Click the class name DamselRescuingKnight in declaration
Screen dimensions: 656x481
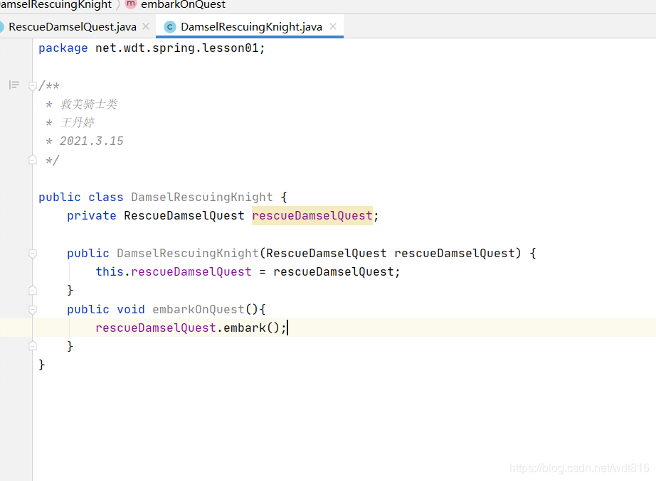click(x=201, y=197)
